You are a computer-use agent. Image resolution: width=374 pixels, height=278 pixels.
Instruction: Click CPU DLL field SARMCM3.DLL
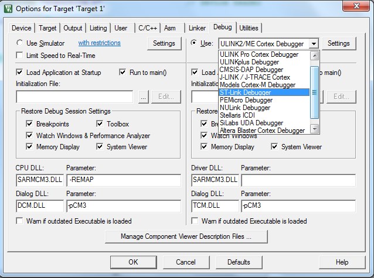point(40,180)
